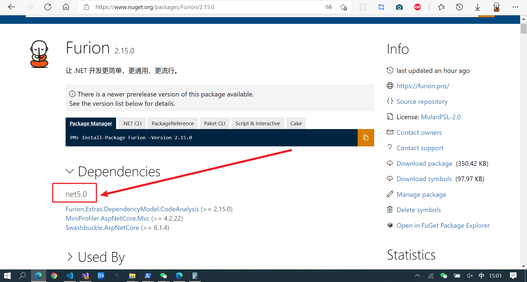Open Calculator from the taskbar

pos(195,276)
